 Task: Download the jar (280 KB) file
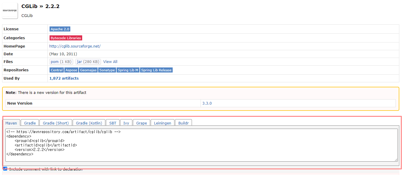[x=88, y=62]
